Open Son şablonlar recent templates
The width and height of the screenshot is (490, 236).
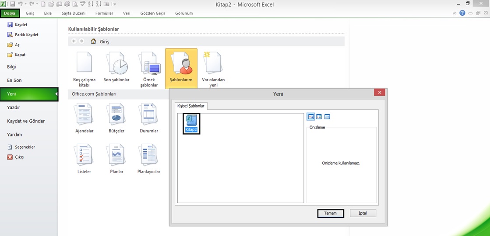[x=116, y=67]
